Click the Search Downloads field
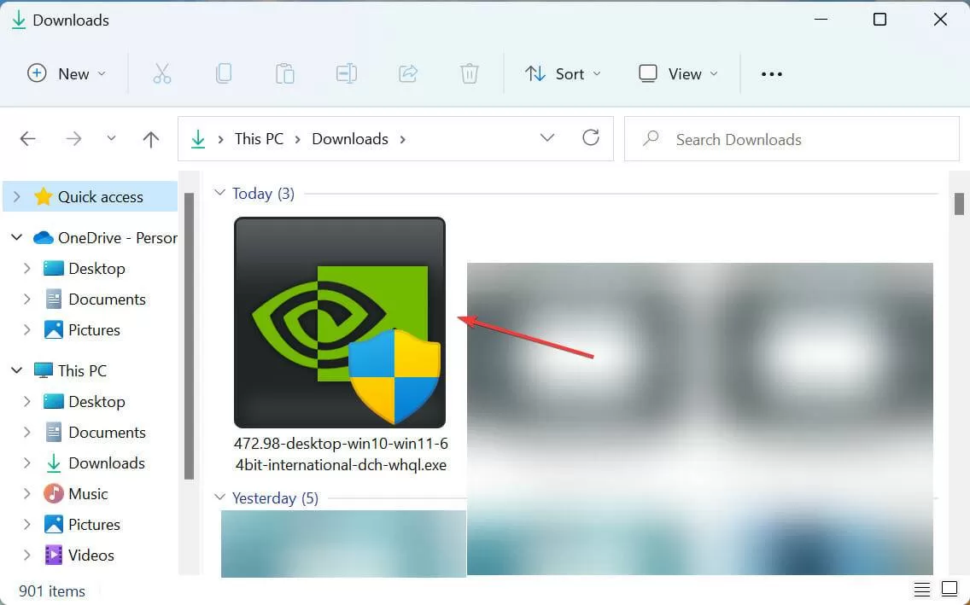Viewport: 970px width, 605px height. [x=792, y=139]
